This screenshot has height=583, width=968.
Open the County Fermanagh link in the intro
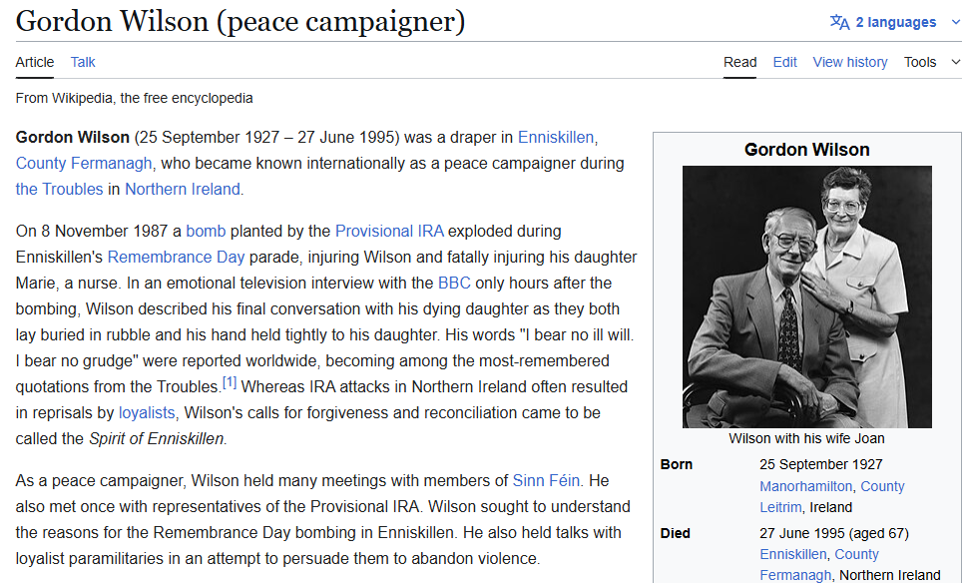click(84, 163)
